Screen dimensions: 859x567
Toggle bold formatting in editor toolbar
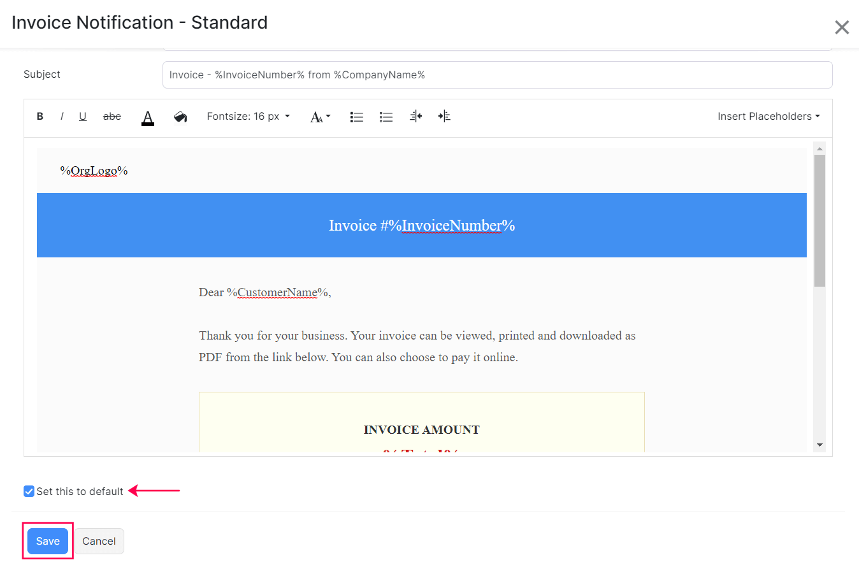point(40,117)
